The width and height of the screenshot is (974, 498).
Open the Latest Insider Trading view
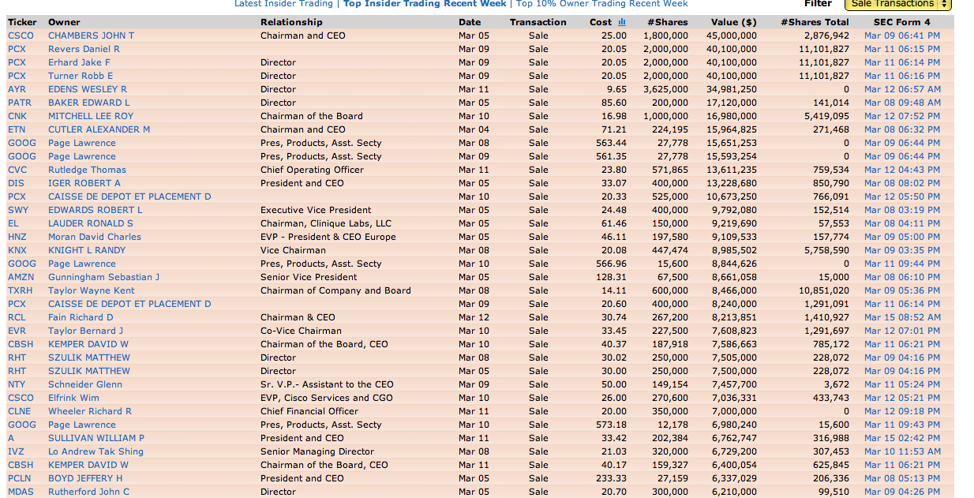pyautogui.click(x=283, y=4)
